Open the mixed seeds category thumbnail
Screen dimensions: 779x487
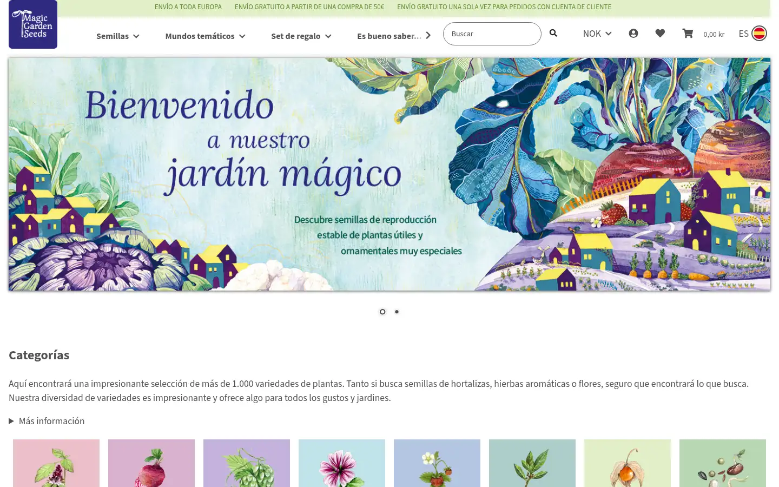click(x=723, y=463)
